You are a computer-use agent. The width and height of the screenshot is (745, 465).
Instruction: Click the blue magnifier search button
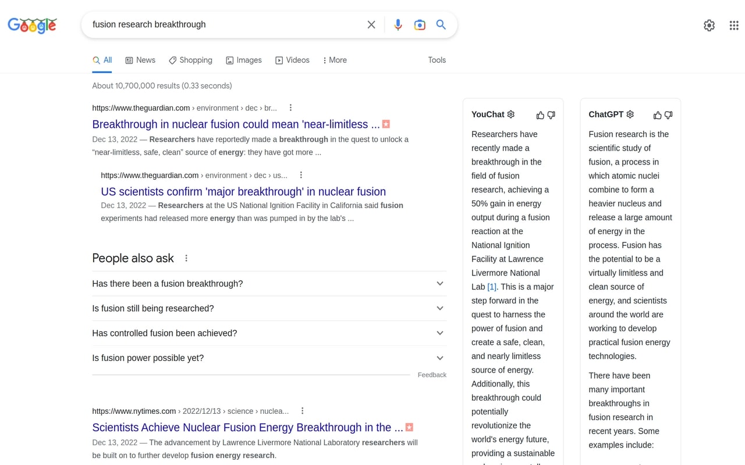tap(441, 24)
